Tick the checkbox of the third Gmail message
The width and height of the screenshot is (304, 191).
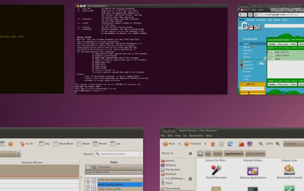pyautogui.click(x=270, y=59)
